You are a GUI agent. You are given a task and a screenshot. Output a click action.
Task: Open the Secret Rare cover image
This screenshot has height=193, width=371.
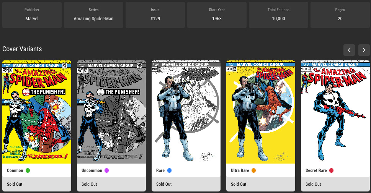coord(335,112)
